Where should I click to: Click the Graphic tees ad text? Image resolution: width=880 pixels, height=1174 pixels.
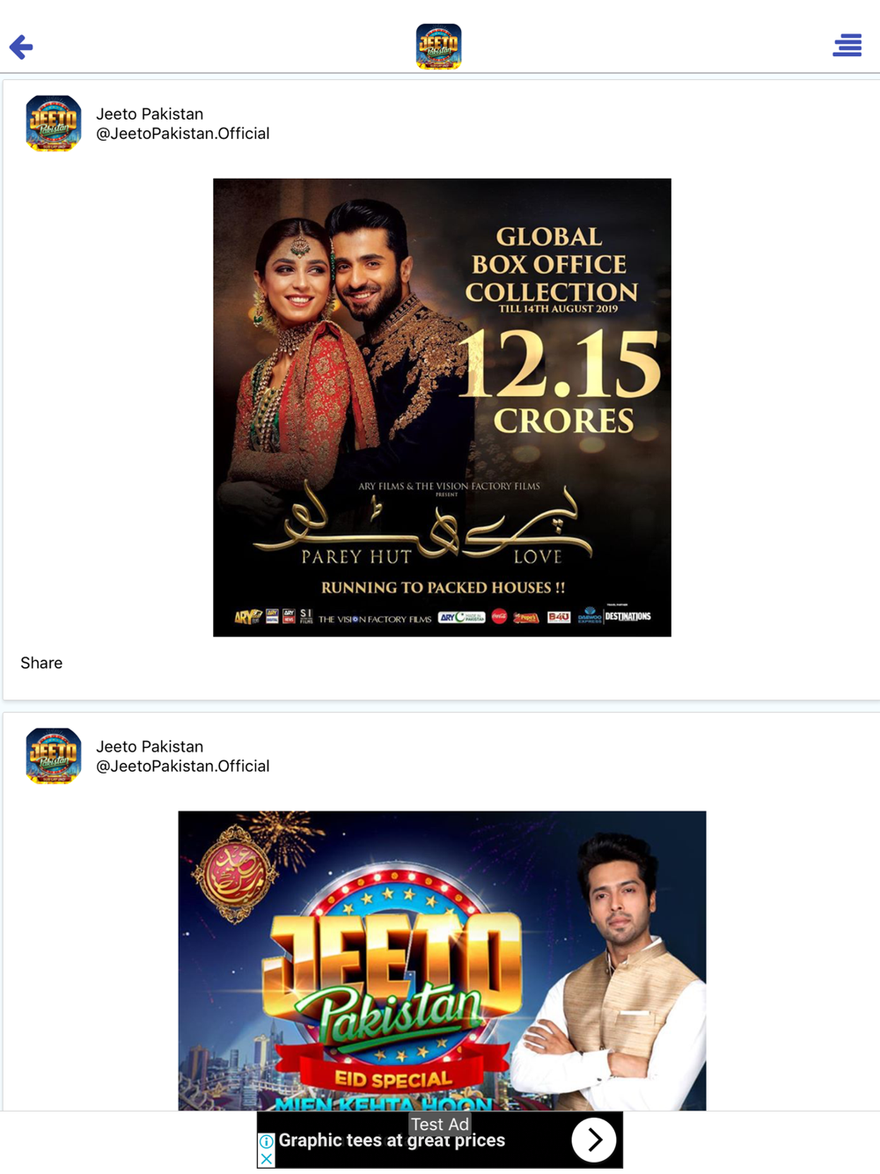pos(392,1141)
